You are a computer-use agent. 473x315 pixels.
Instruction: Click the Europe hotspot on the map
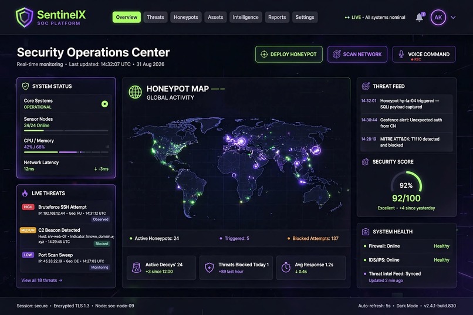click(241, 141)
